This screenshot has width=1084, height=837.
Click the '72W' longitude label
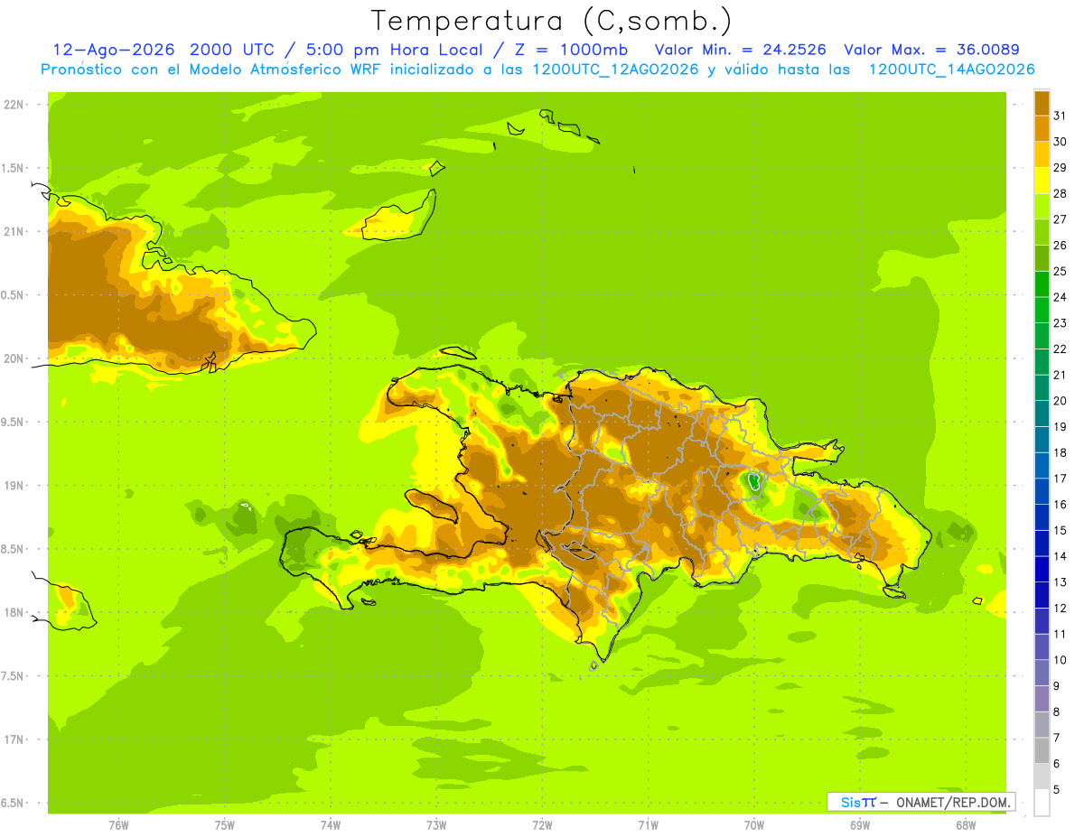(x=542, y=825)
